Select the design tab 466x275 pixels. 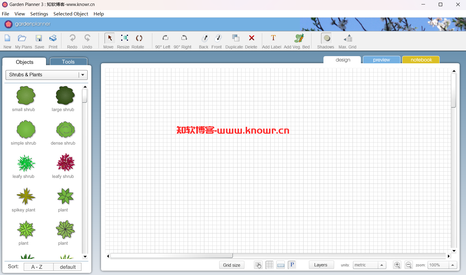tap(343, 60)
